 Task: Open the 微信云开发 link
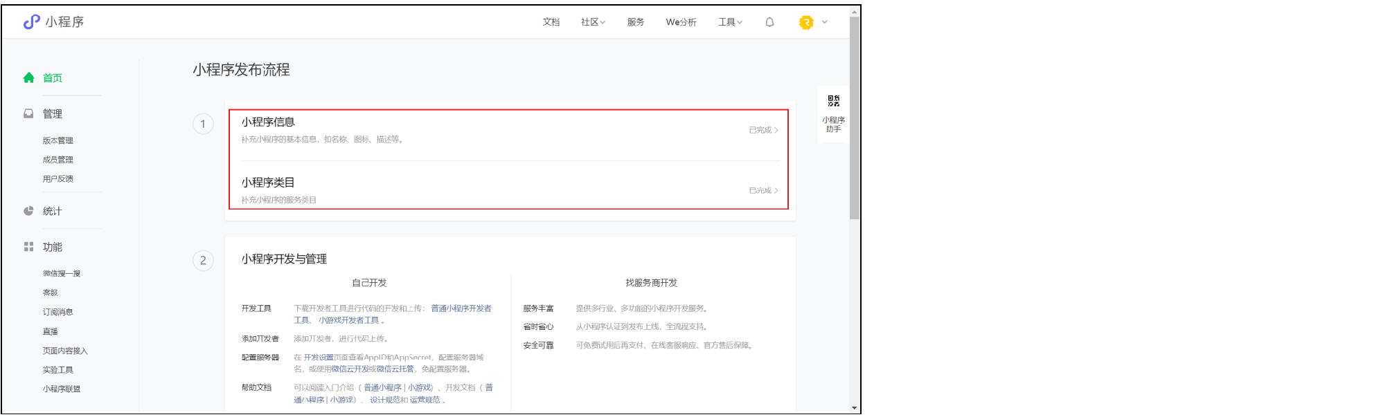[350, 369]
